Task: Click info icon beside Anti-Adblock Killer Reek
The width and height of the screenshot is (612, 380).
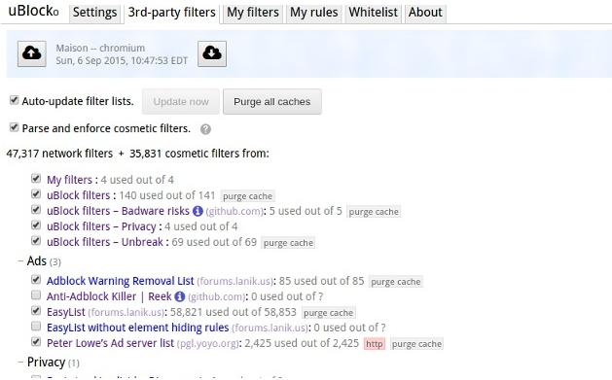Action: click(180, 296)
